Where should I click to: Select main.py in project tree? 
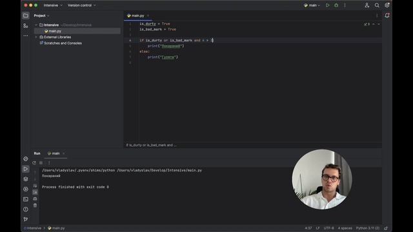[x=77, y=31]
